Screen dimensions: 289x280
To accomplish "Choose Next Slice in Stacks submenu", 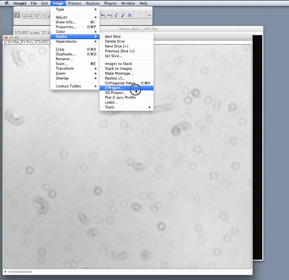I will [127, 46].
